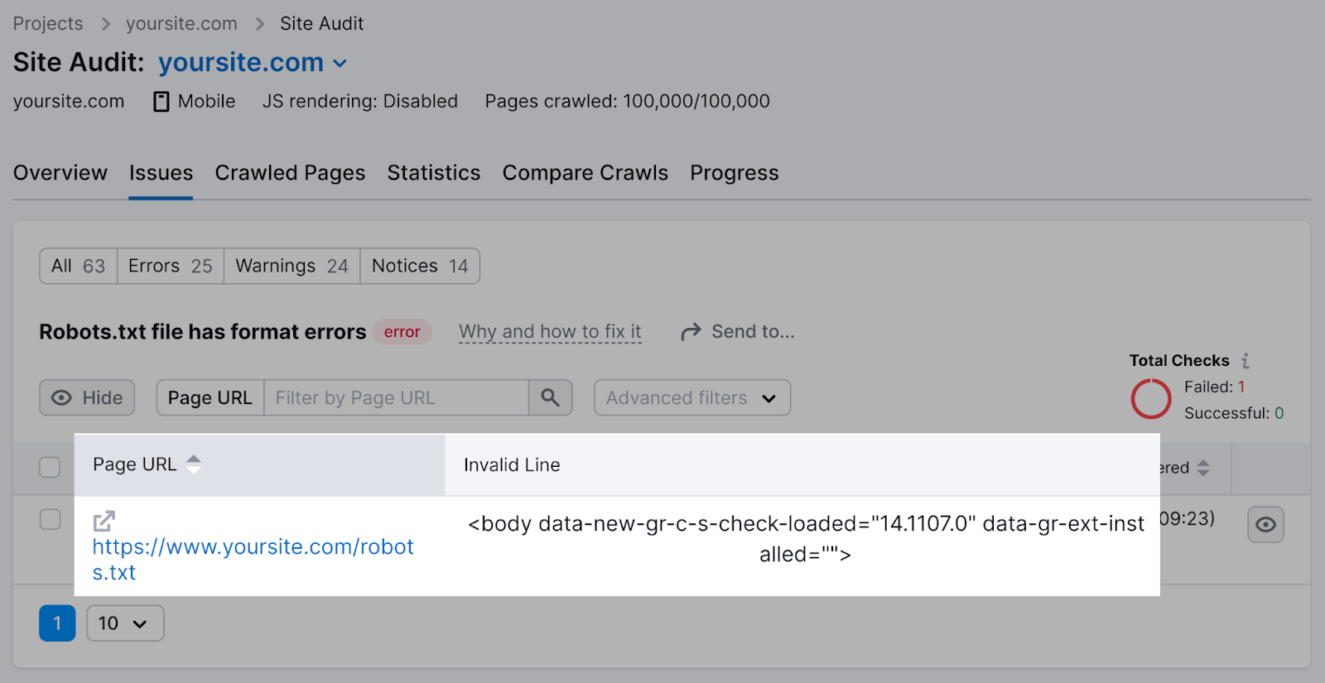Image resolution: width=1325 pixels, height=683 pixels.
Task: Go to the Statistics tab
Action: tap(434, 173)
